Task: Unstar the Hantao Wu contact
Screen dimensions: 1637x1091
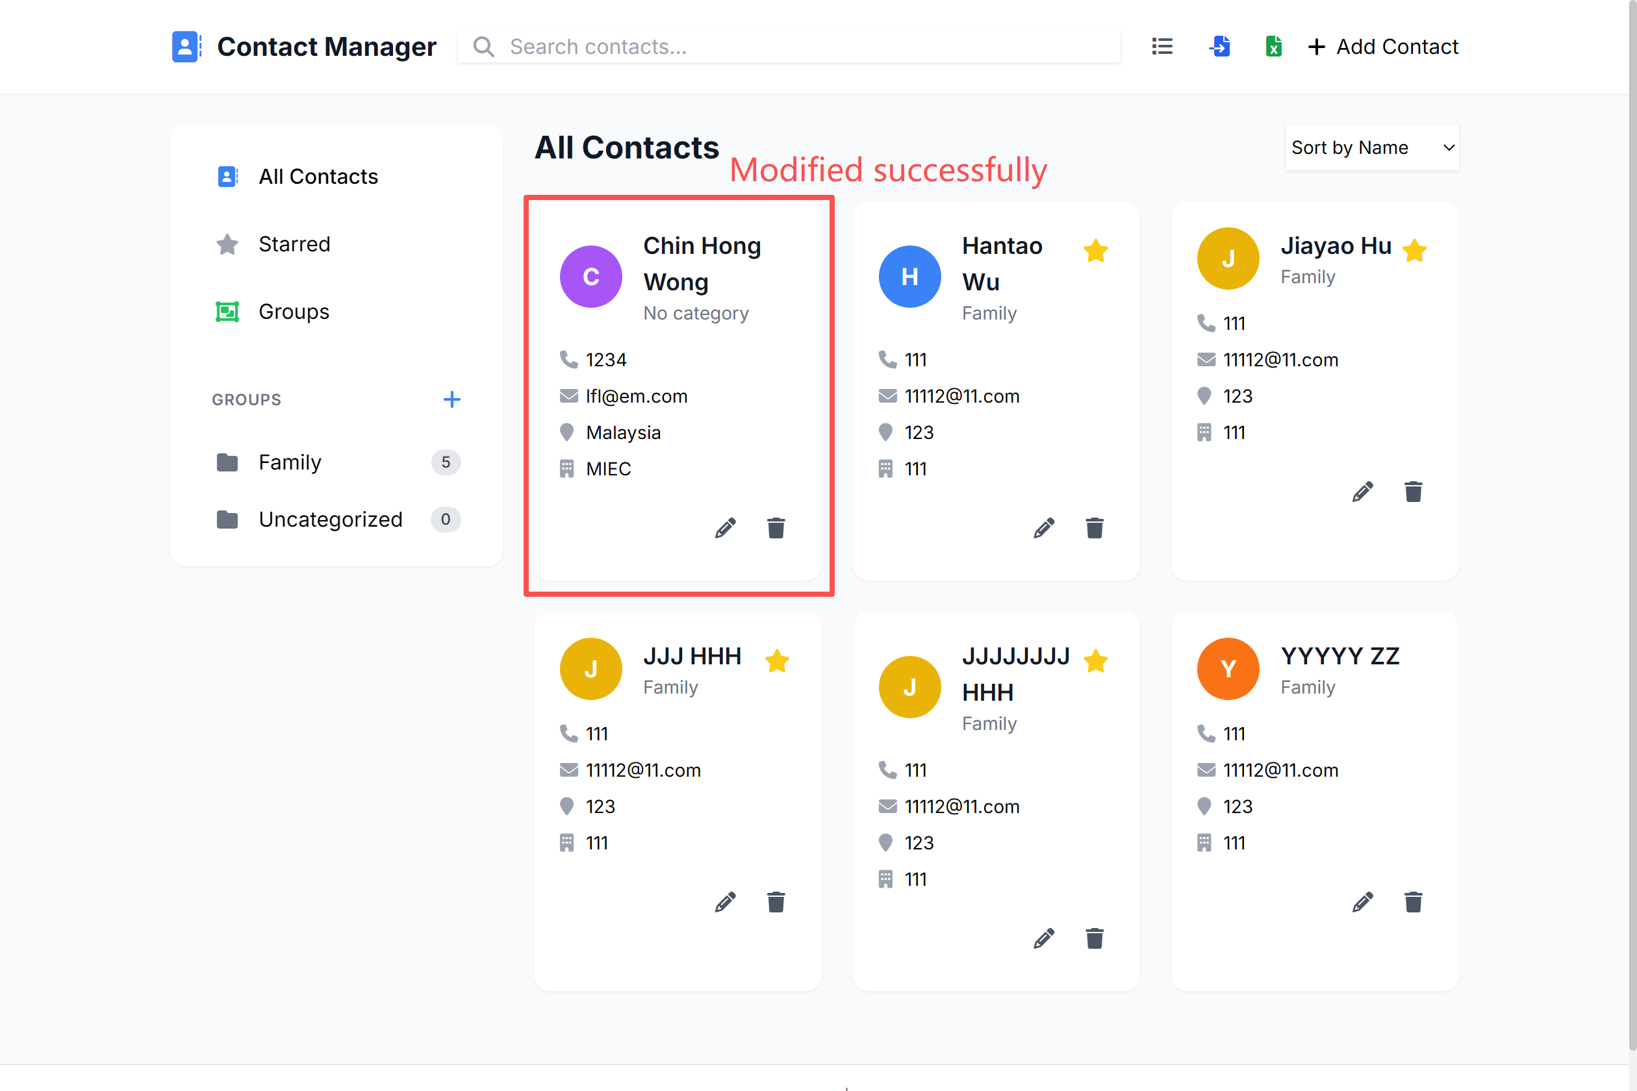Action: point(1095,251)
